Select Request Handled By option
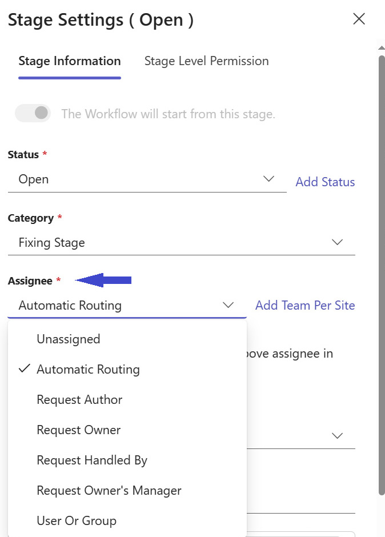This screenshot has width=385, height=537. [x=127, y=460]
